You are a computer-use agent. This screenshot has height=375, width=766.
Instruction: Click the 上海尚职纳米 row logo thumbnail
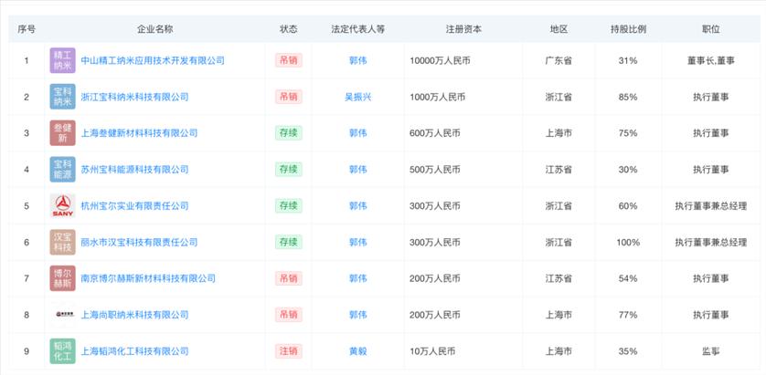(62, 315)
